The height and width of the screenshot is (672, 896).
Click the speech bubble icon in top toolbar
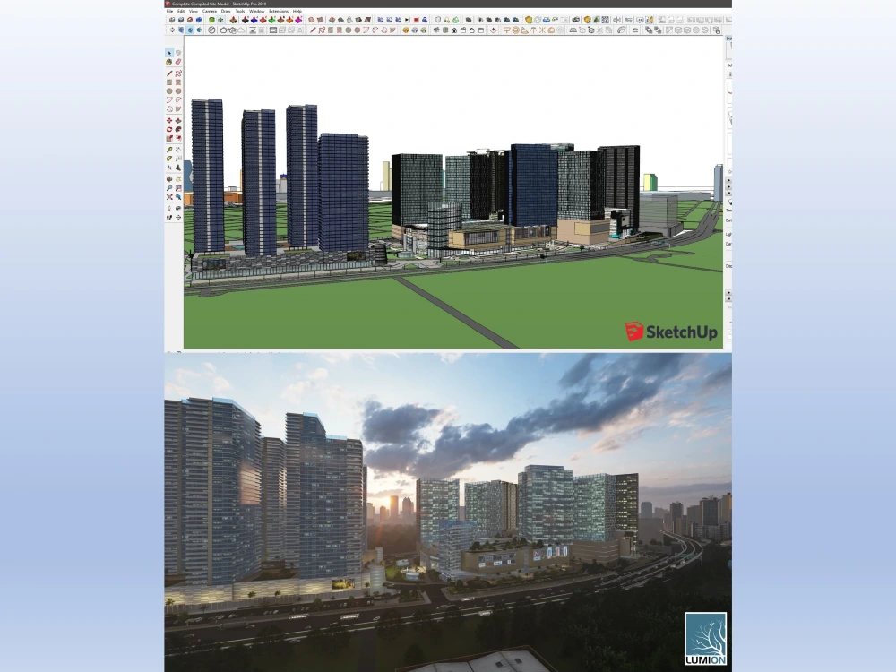(x=640, y=20)
